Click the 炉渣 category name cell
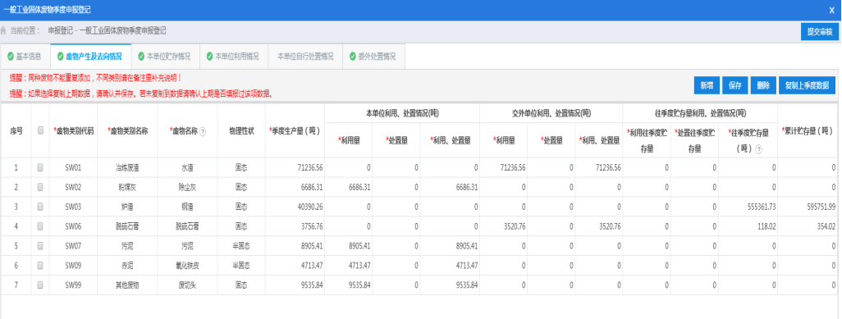Image resolution: width=842 pixels, height=319 pixels. 127,207
